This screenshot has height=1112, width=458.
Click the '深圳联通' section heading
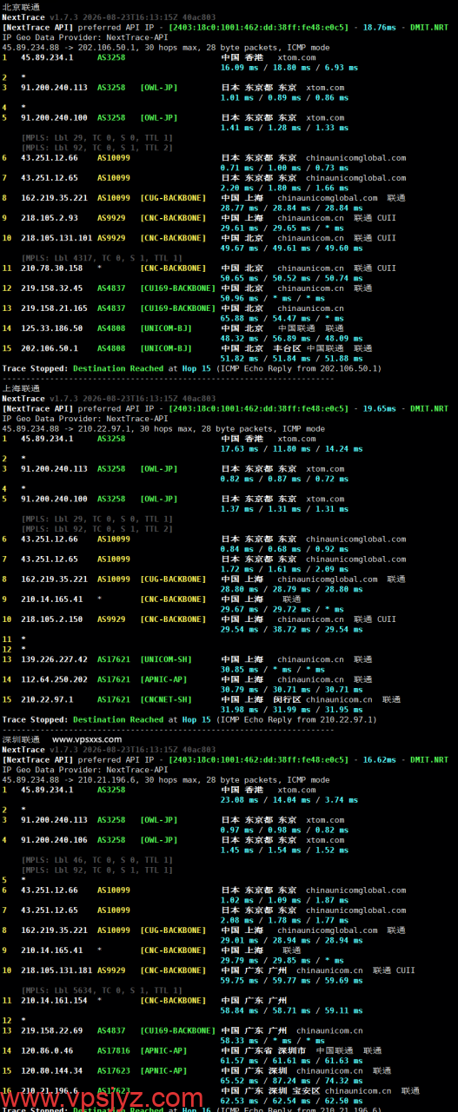click(21, 739)
